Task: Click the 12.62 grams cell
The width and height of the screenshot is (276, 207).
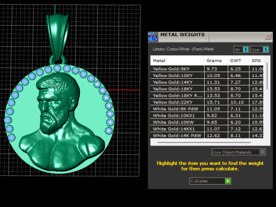Action: click(x=216, y=135)
